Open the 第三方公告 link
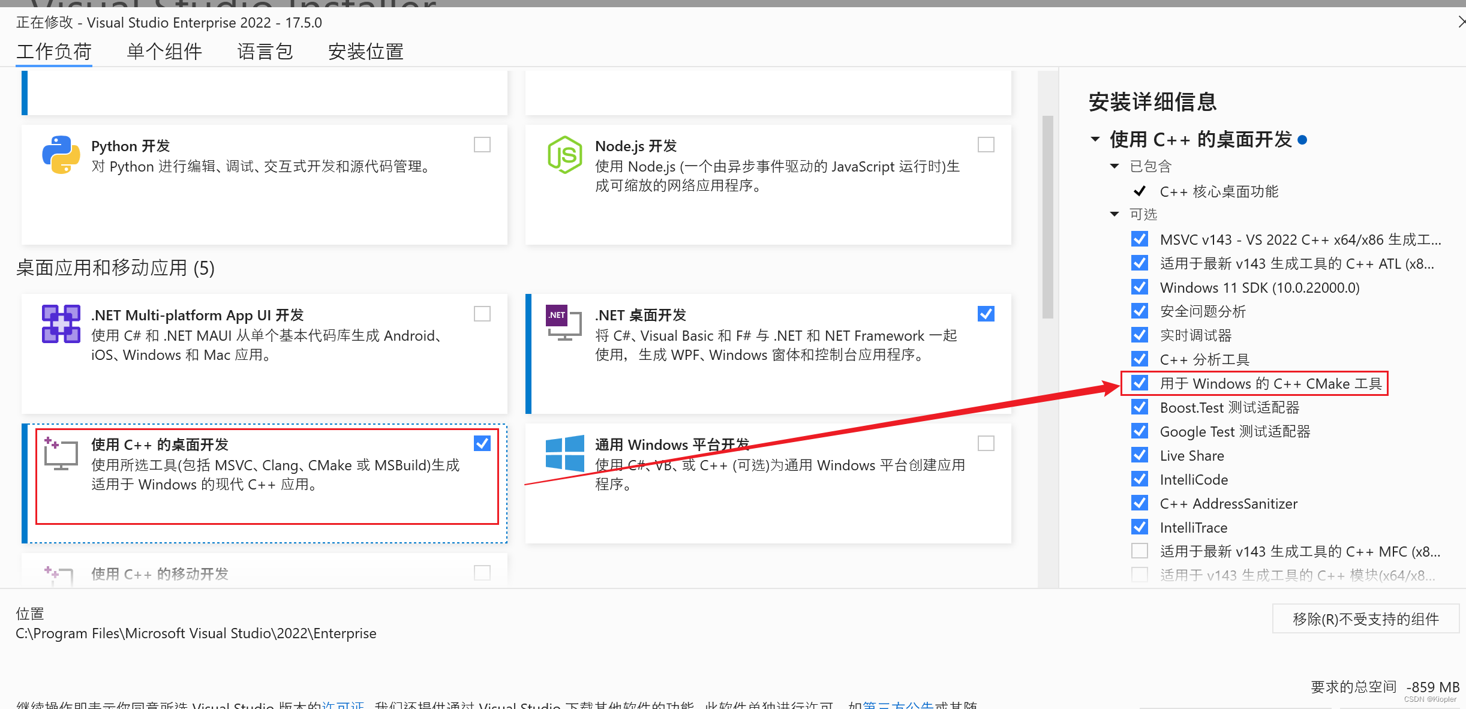Viewport: 1466px width, 709px height. click(x=898, y=705)
